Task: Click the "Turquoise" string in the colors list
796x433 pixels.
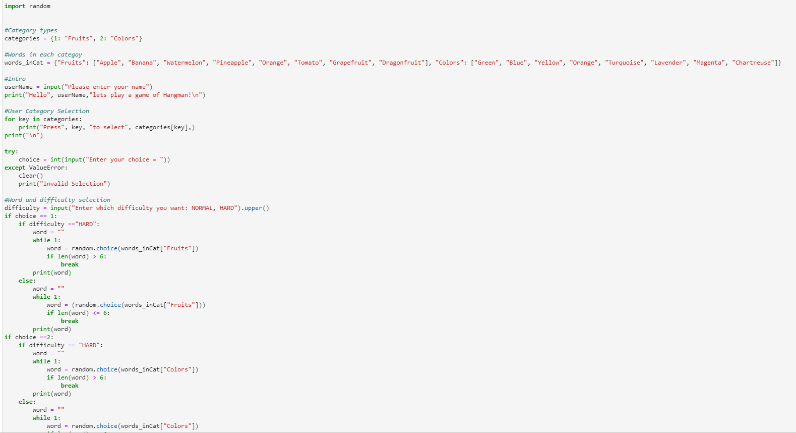Action: [x=624, y=63]
